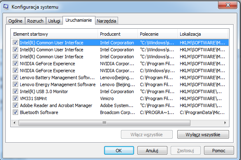Select Adobe Reader and Acrobat Manager name
This screenshot has height=160, width=241.
point(56,105)
